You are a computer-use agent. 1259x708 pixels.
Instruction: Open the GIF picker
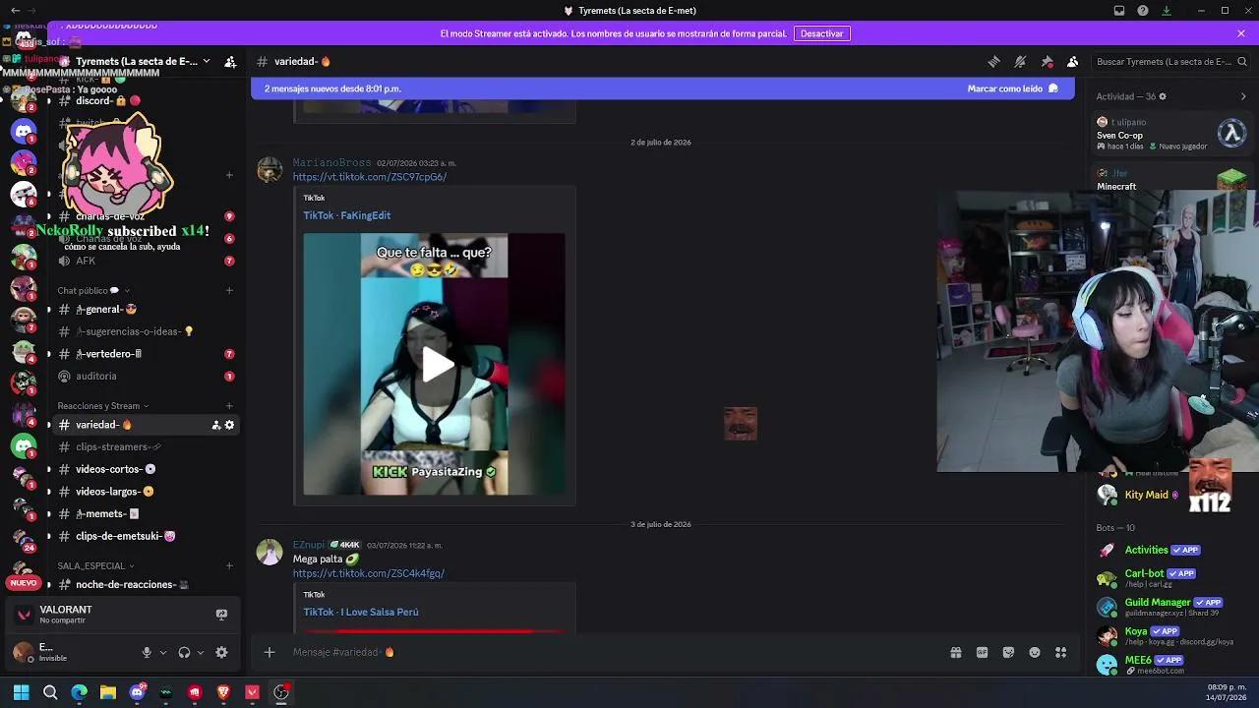[982, 652]
